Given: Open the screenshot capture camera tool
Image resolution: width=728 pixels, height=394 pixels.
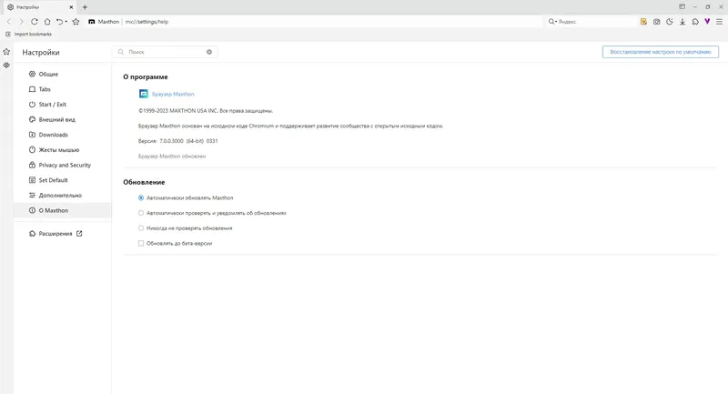Looking at the screenshot, I should coord(656,21).
